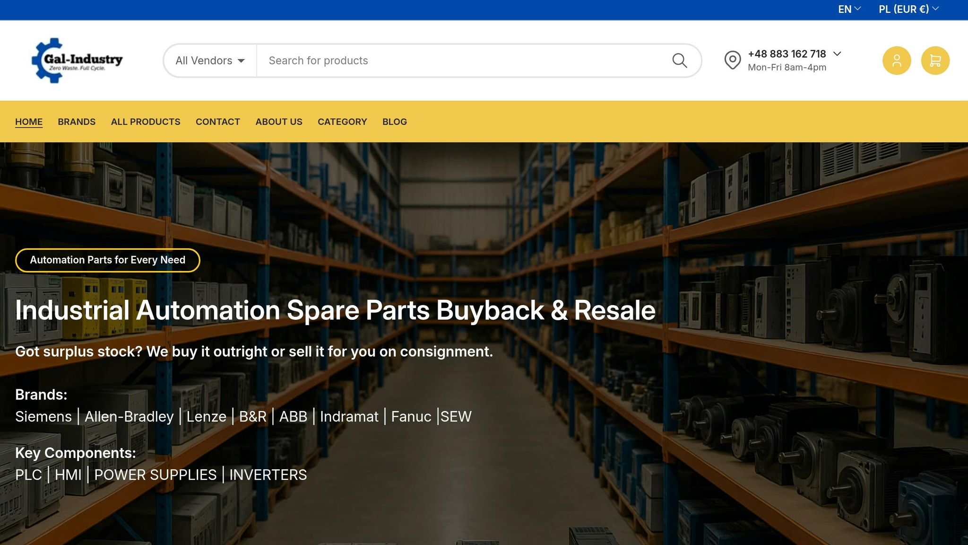Open the CONTACT menu item
The height and width of the screenshot is (545, 968).
coord(218,122)
